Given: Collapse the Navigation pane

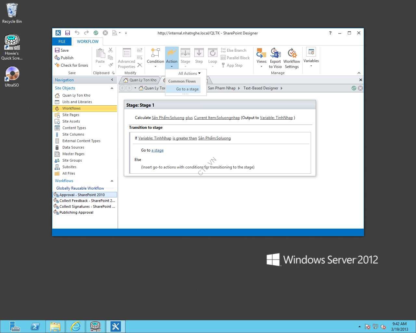Looking at the screenshot, I should pyautogui.click(x=112, y=80).
